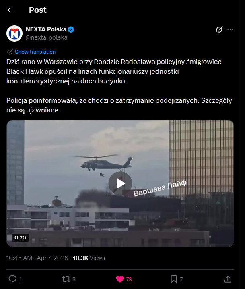Open the @nexta_polska handle

pyautogui.click(x=46, y=37)
